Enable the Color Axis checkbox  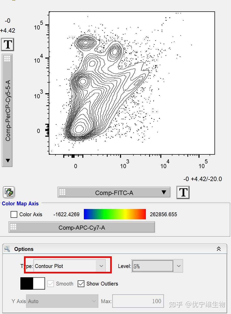click(14, 214)
